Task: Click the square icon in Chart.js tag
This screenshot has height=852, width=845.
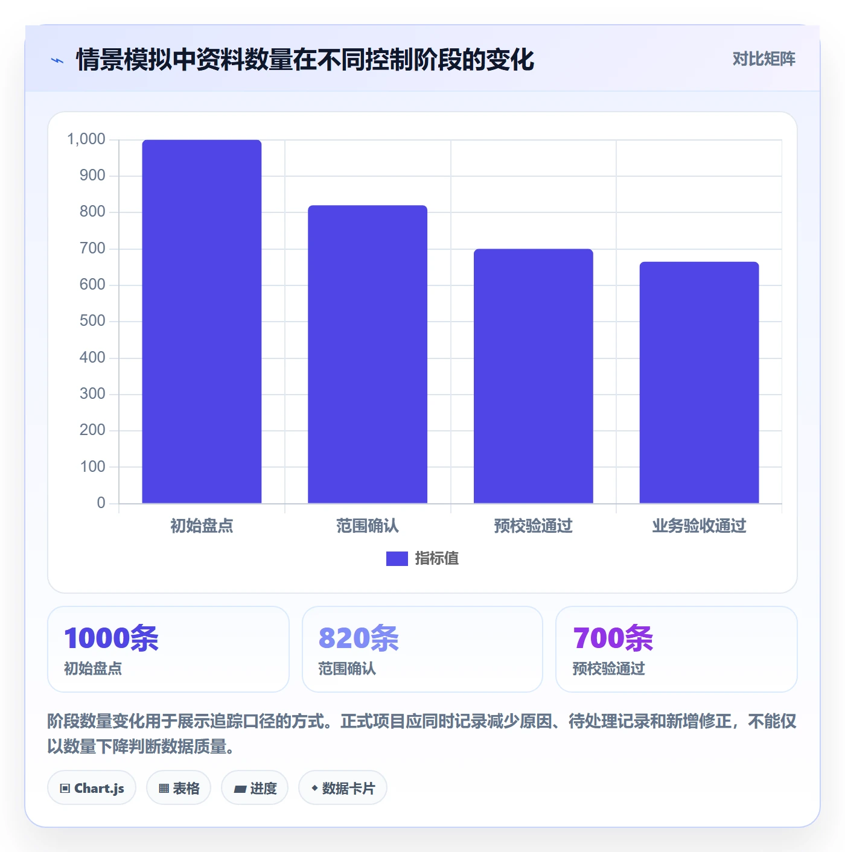Action: tap(65, 789)
